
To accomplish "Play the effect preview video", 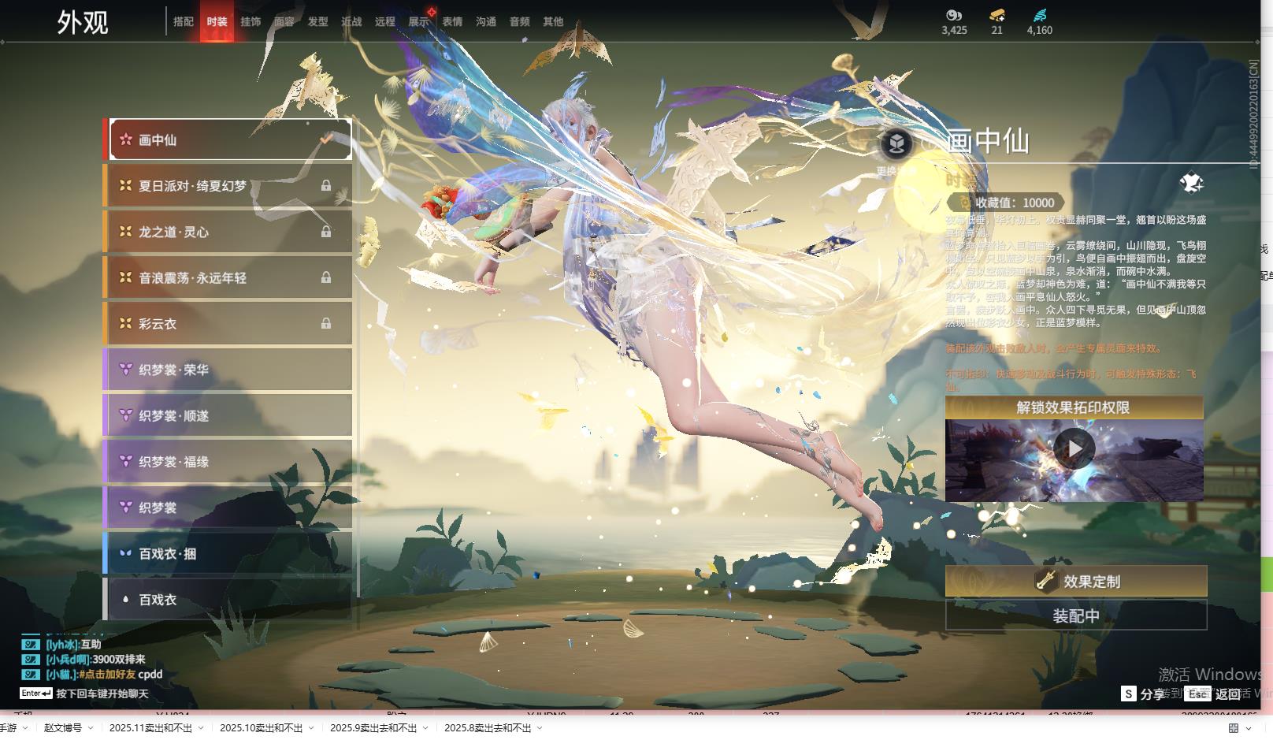I will tap(1074, 448).
